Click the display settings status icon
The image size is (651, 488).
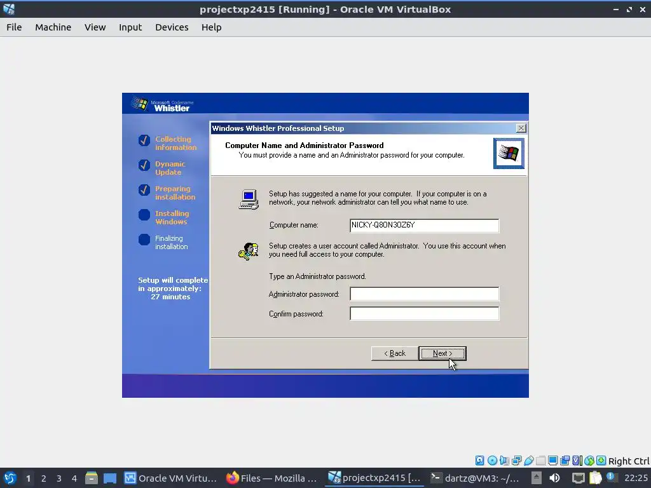click(x=552, y=461)
